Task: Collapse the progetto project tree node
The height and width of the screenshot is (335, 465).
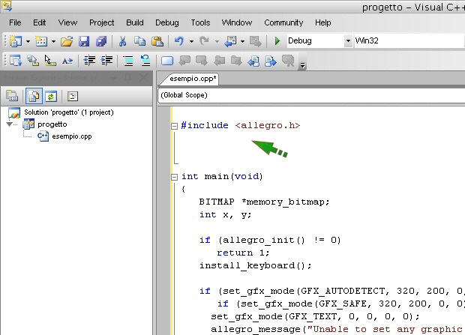Action: tap(9, 124)
